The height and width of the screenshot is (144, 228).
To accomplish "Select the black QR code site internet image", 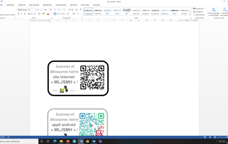I will (92, 77).
